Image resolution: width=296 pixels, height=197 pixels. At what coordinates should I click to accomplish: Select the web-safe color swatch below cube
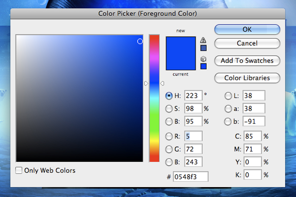tap(203, 66)
